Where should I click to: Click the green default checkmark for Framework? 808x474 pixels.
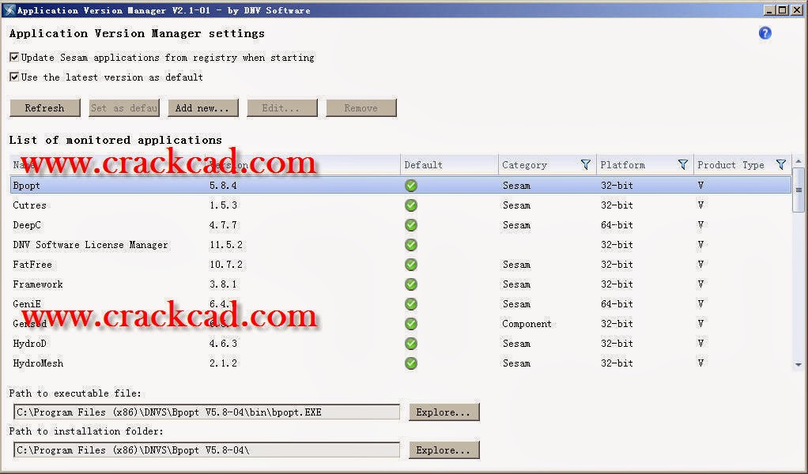[410, 284]
